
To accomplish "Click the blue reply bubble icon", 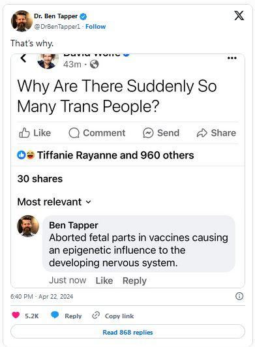I will 55,314.
